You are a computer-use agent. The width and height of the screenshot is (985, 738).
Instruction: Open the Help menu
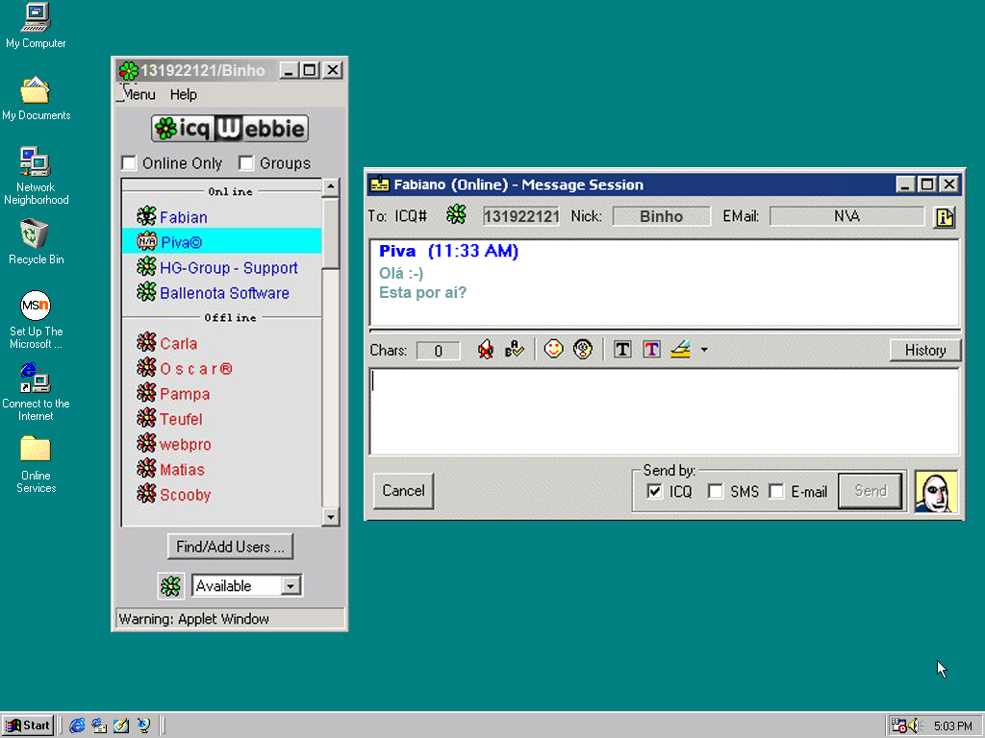point(183,94)
